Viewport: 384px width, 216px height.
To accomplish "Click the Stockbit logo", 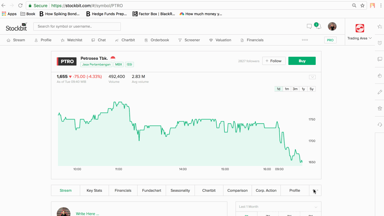I will (x=16, y=27).
